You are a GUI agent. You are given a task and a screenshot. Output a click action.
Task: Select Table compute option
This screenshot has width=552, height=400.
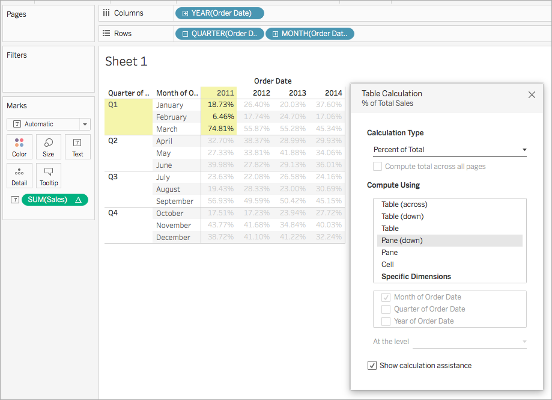449,229
